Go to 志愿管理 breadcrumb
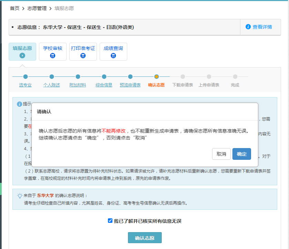289x249 pixels. point(37,8)
